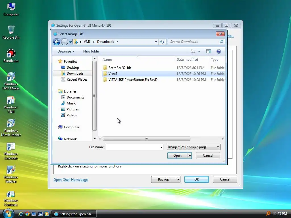Screen dimensions: 291x218
Task: Click the Back navigation arrow
Action: coord(57,42)
